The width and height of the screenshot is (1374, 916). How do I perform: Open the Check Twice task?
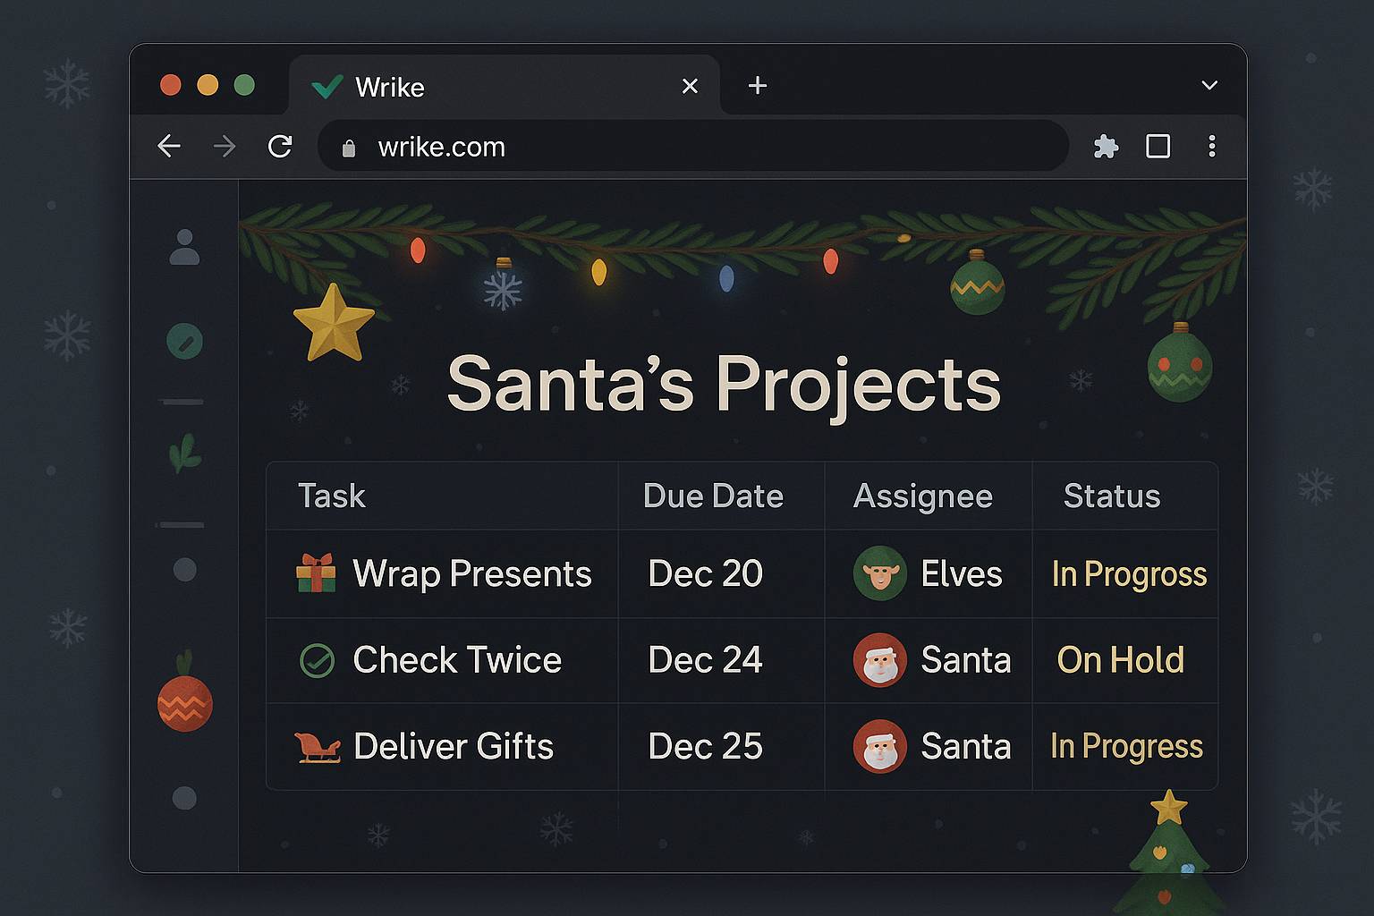pos(457,660)
